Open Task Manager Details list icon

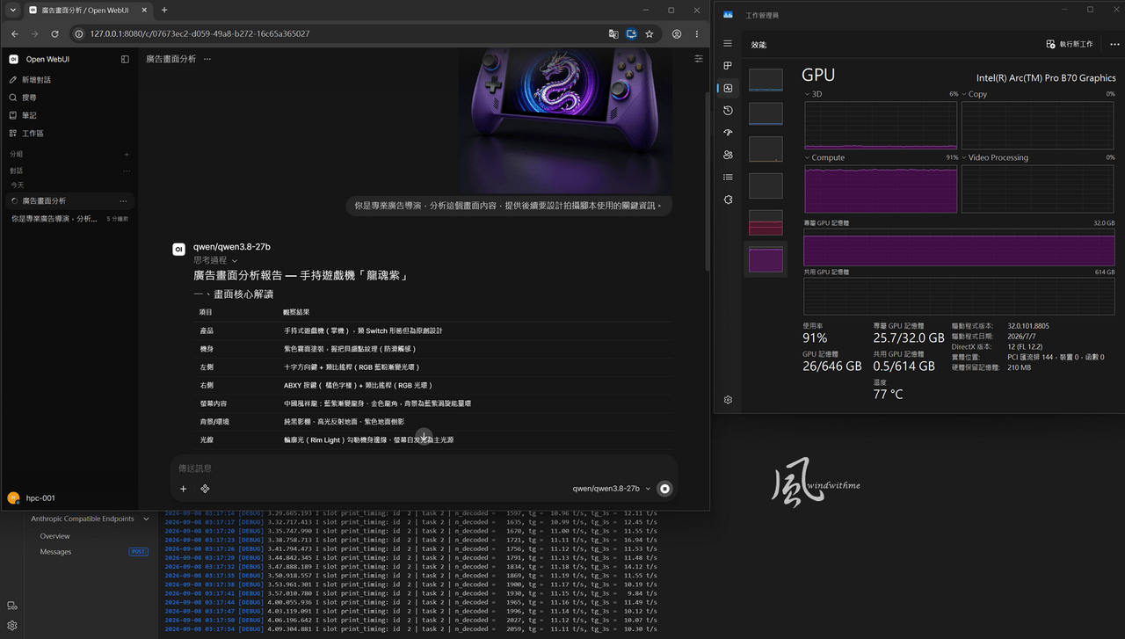(x=728, y=178)
